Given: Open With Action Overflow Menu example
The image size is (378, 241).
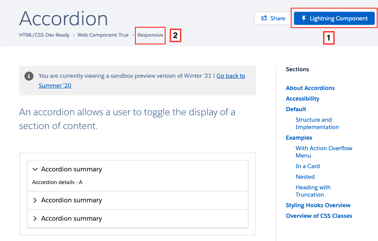Looking at the screenshot, I should pos(324,152).
